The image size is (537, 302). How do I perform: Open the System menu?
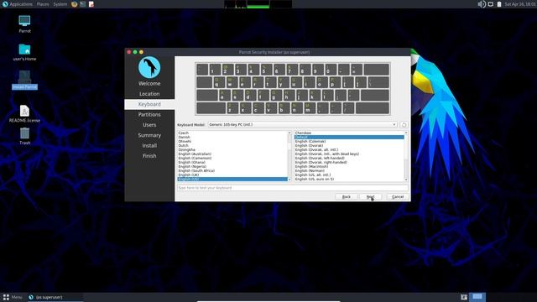click(60, 4)
